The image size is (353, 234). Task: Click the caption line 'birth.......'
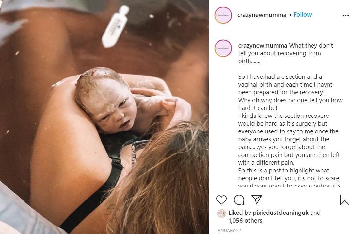pos(249,61)
